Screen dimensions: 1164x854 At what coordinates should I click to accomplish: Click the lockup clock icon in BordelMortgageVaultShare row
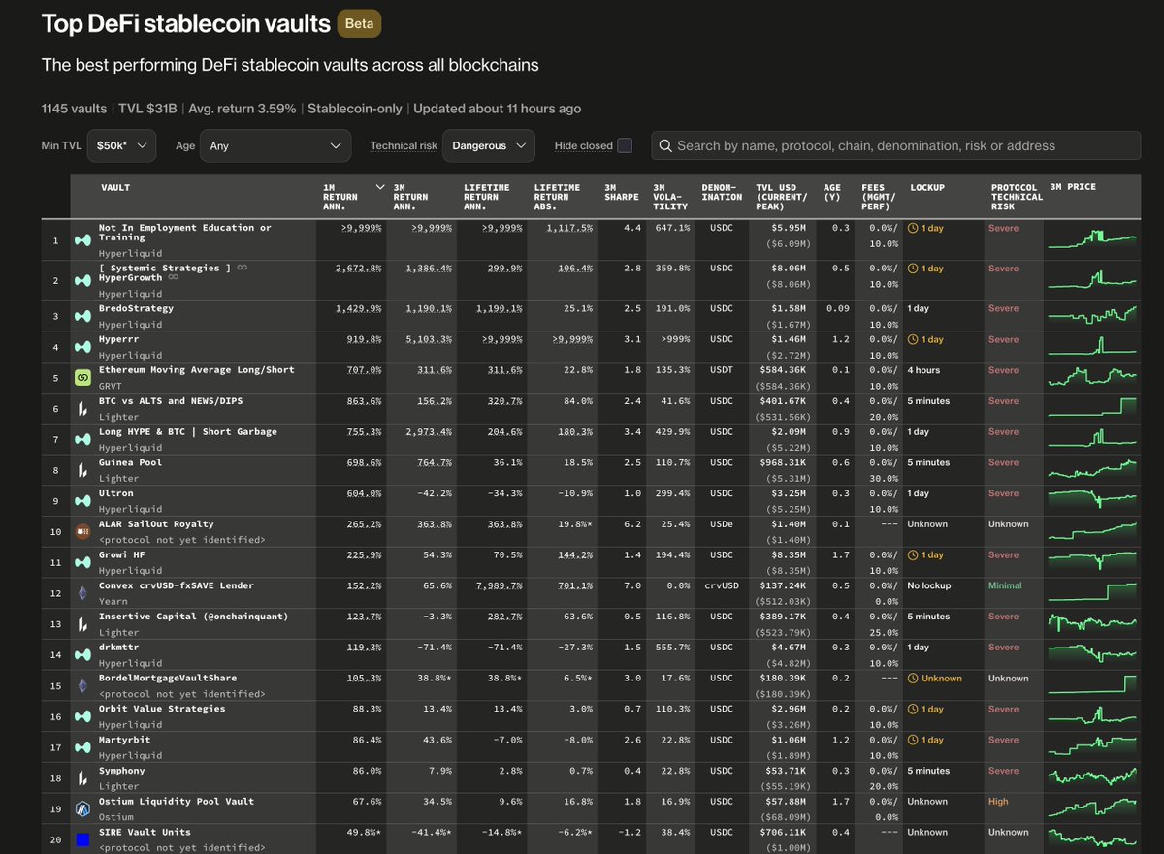pyautogui.click(x=913, y=679)
